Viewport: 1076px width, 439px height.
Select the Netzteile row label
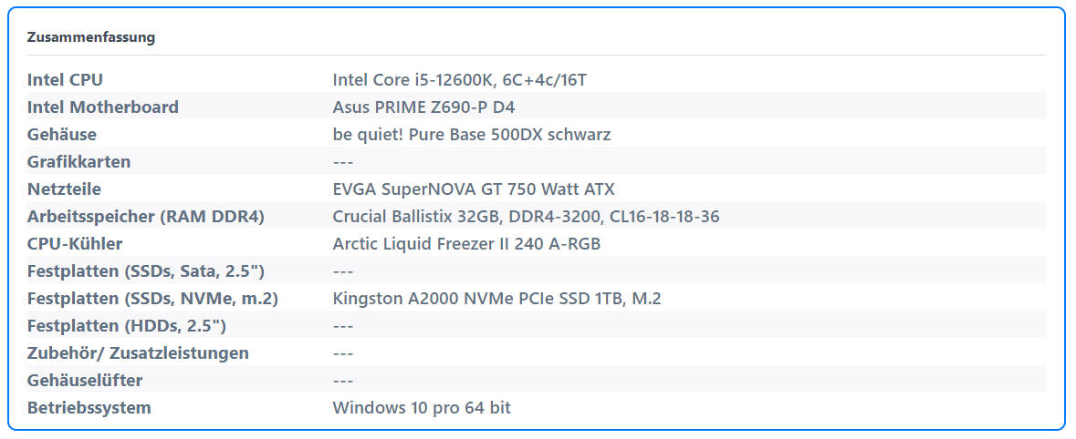click(x=64, y=189)
